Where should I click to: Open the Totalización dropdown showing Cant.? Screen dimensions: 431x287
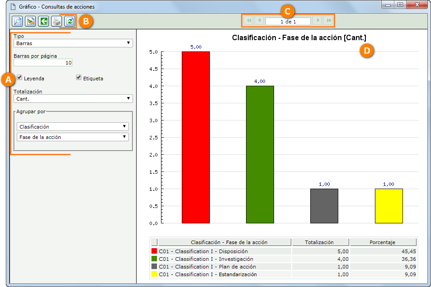point(73,98)
